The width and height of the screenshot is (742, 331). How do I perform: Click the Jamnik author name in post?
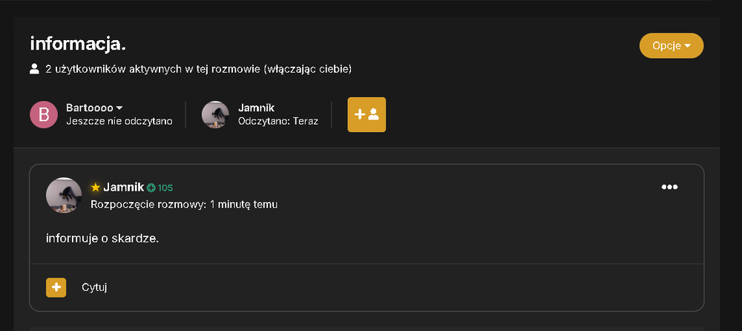click(x=123, y=188)
